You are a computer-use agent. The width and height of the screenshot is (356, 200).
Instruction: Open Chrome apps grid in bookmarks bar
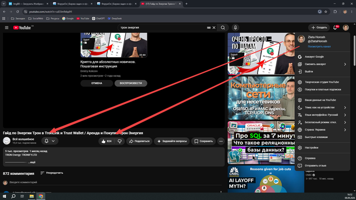point(4,18)
